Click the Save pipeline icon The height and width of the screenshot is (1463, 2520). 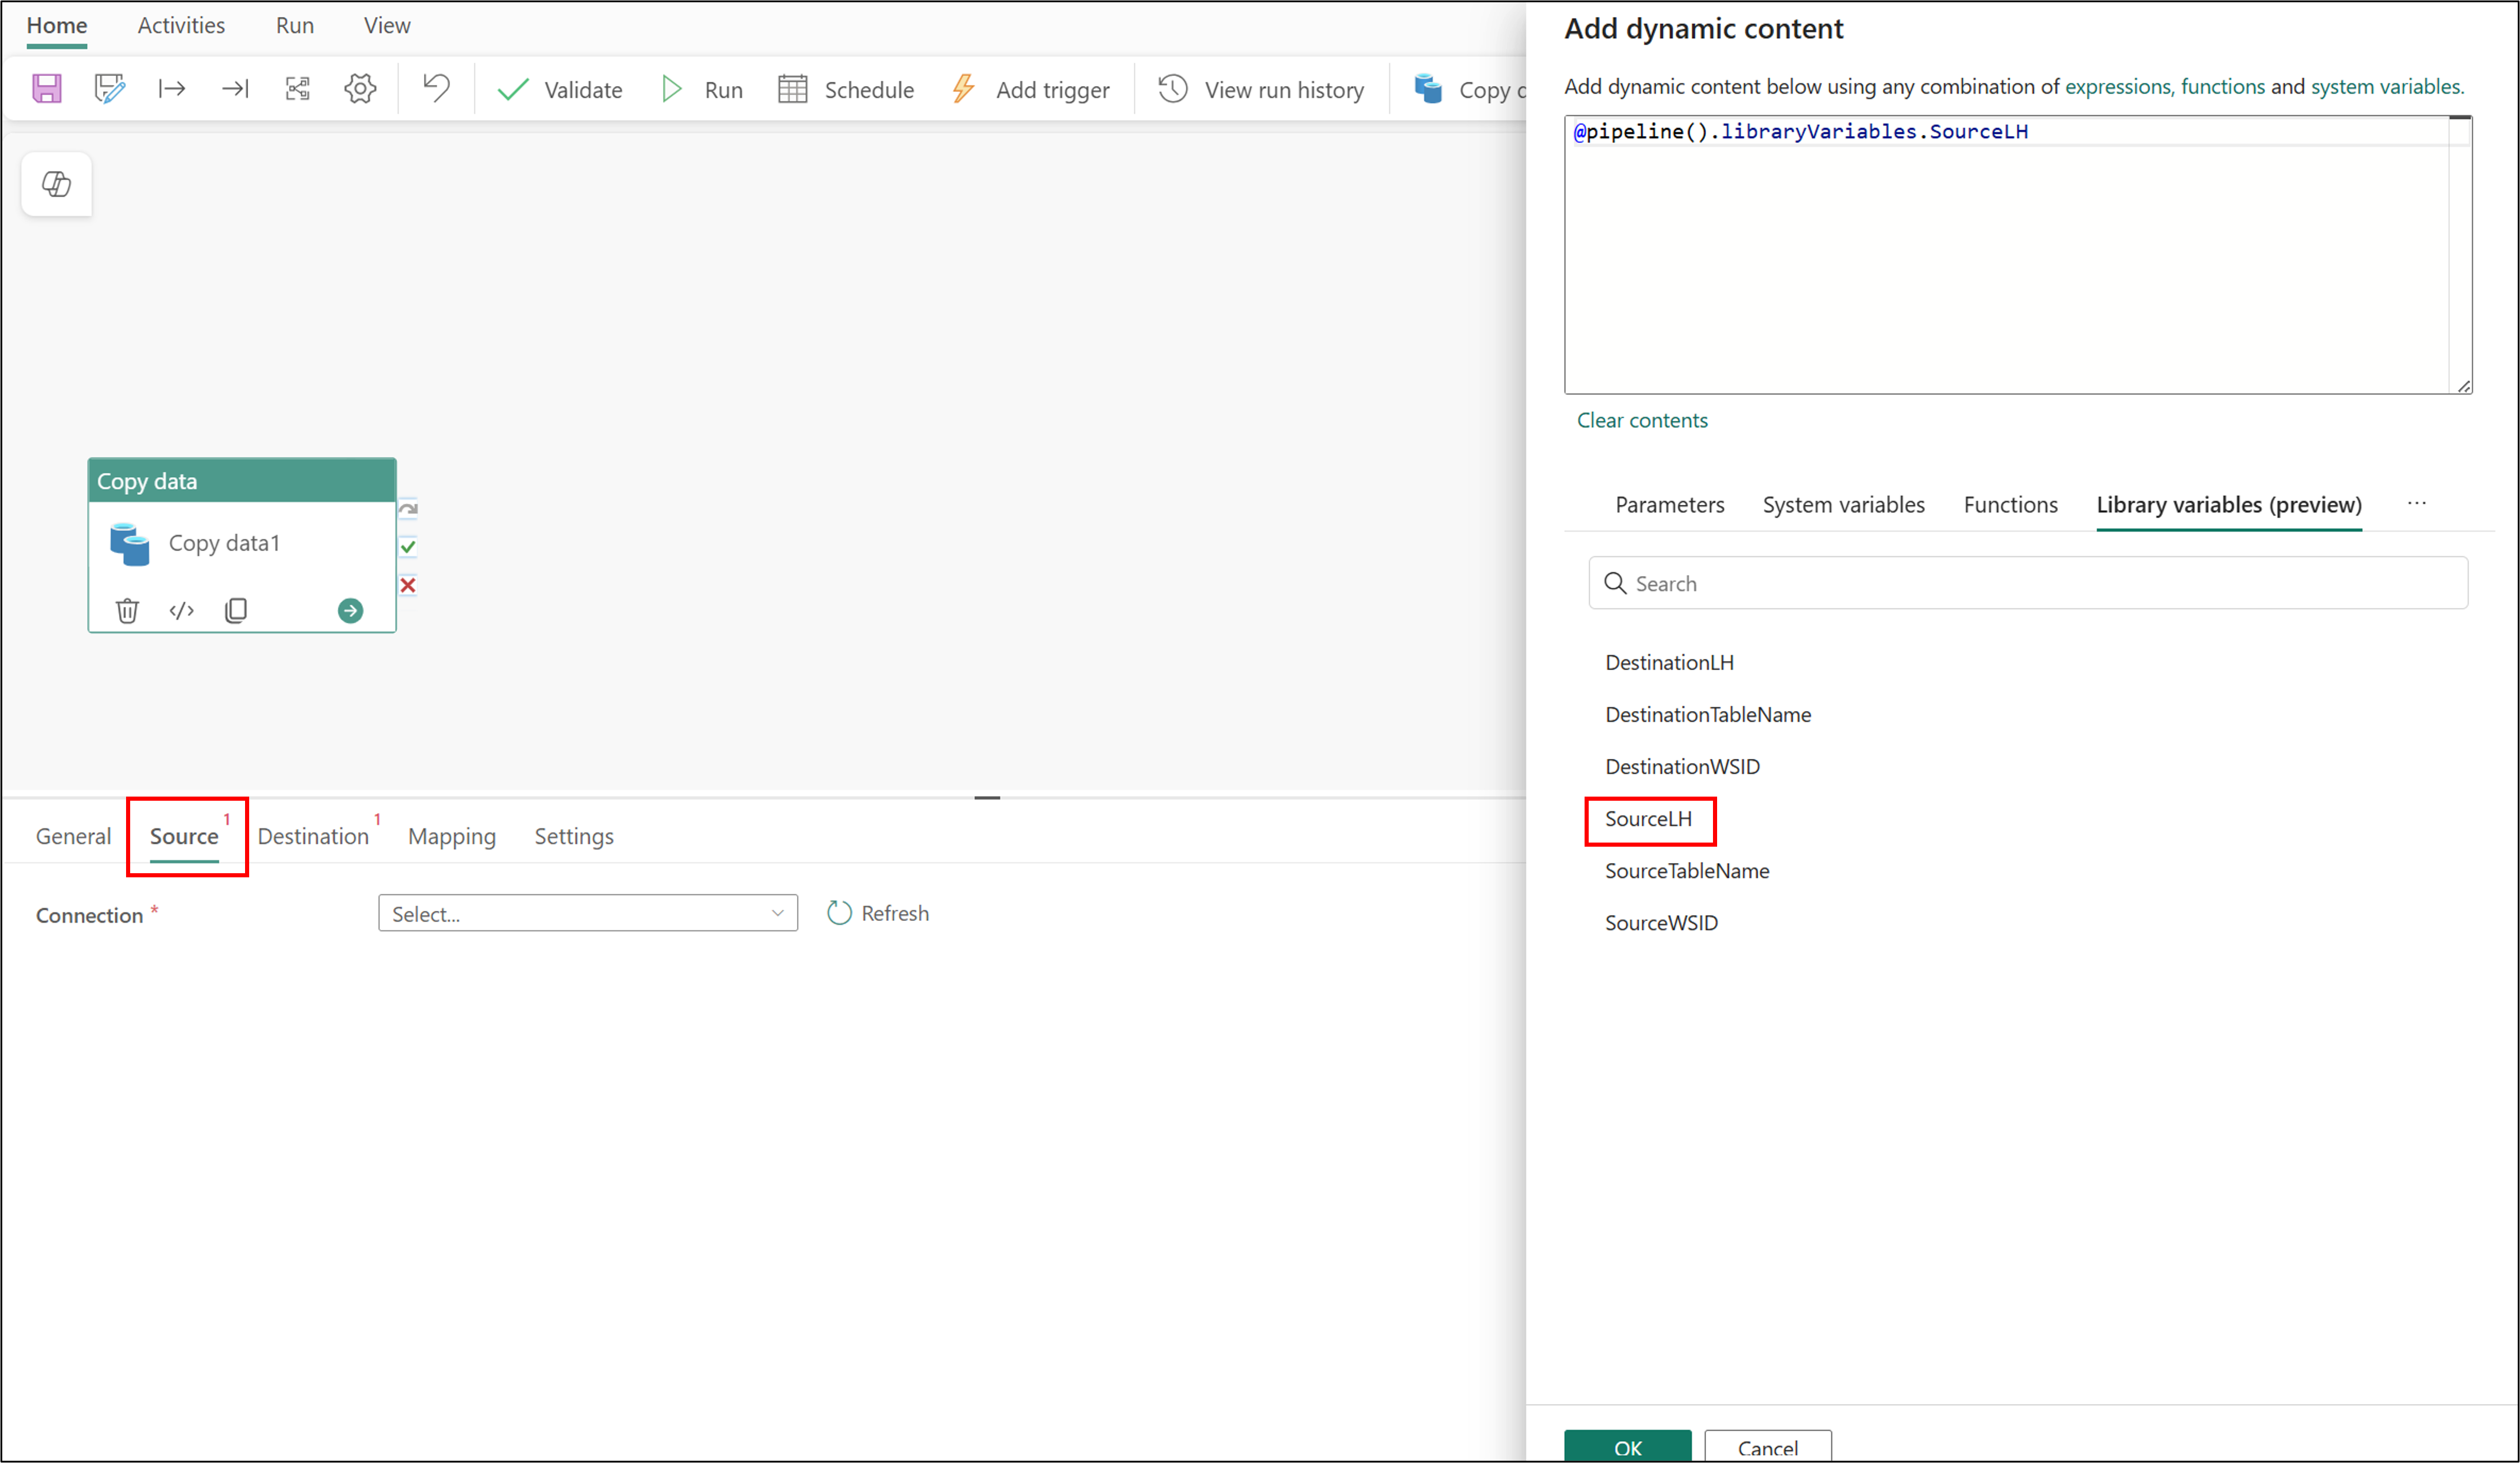(47, 89)
